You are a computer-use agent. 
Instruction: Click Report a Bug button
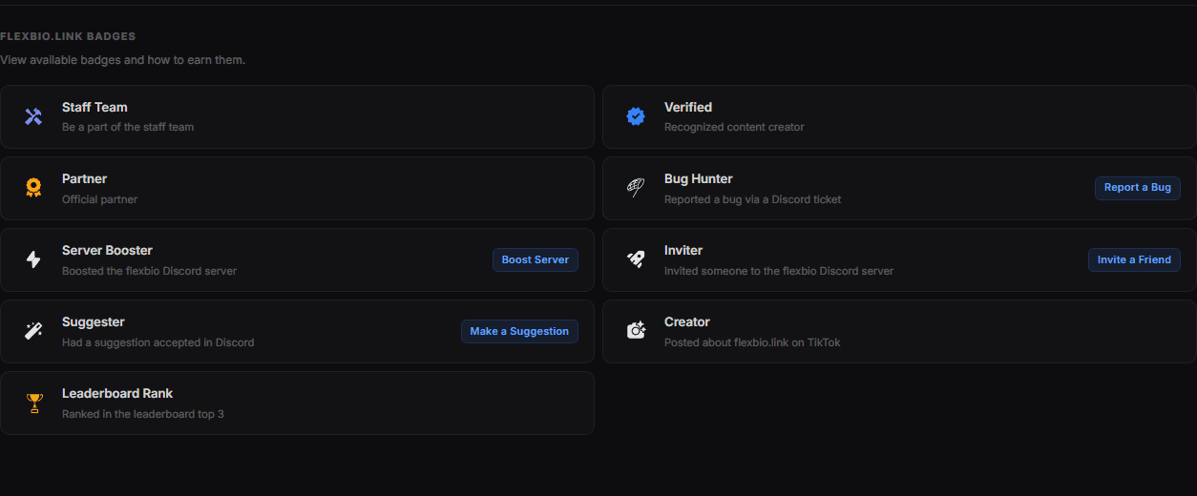[x=1138, y=188]
